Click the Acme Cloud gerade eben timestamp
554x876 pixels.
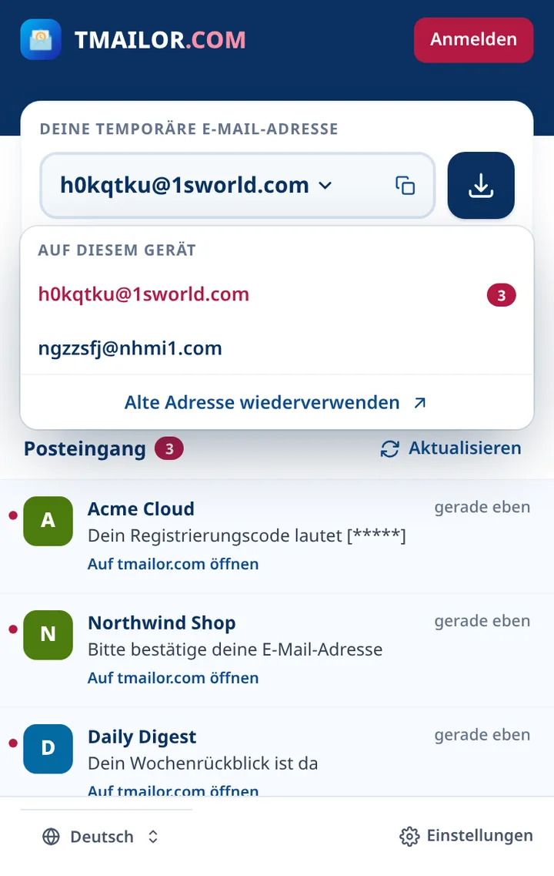[x=482, y=507]
